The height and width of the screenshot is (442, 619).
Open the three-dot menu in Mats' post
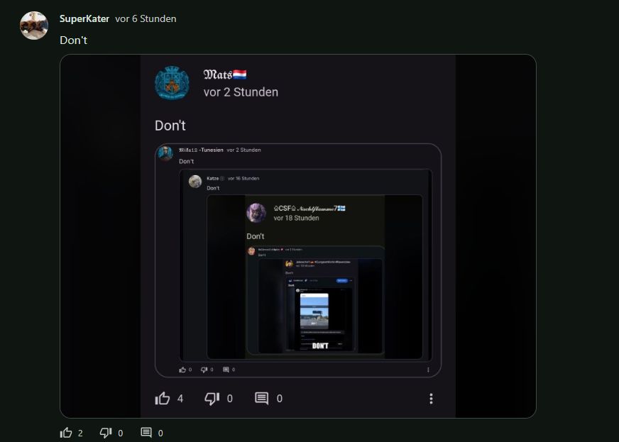(x=431, y=399)
